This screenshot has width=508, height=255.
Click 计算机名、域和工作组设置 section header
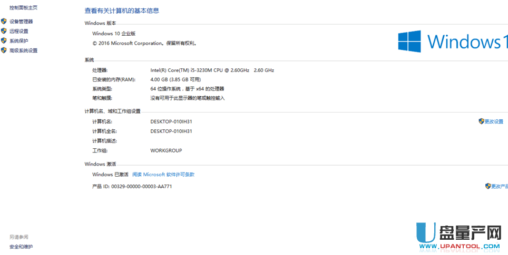point(112,111)
